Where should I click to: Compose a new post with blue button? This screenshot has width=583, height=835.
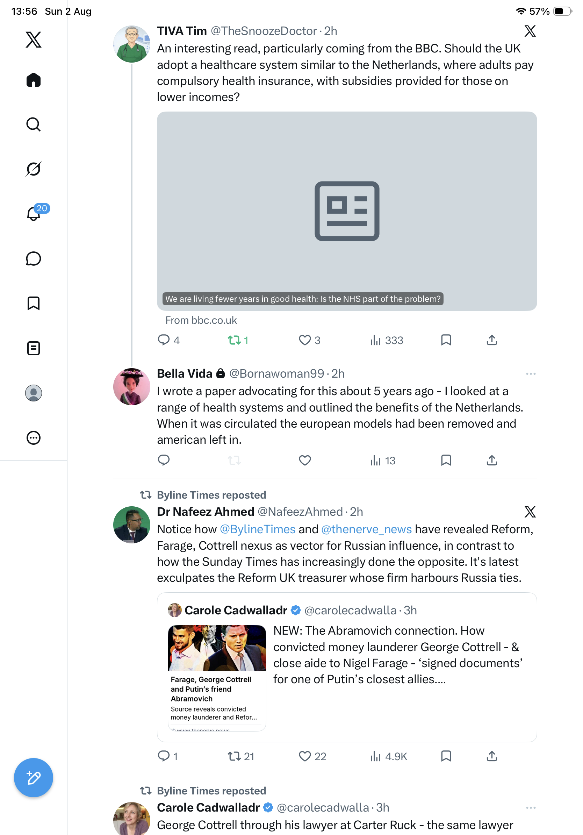(34, 778)
